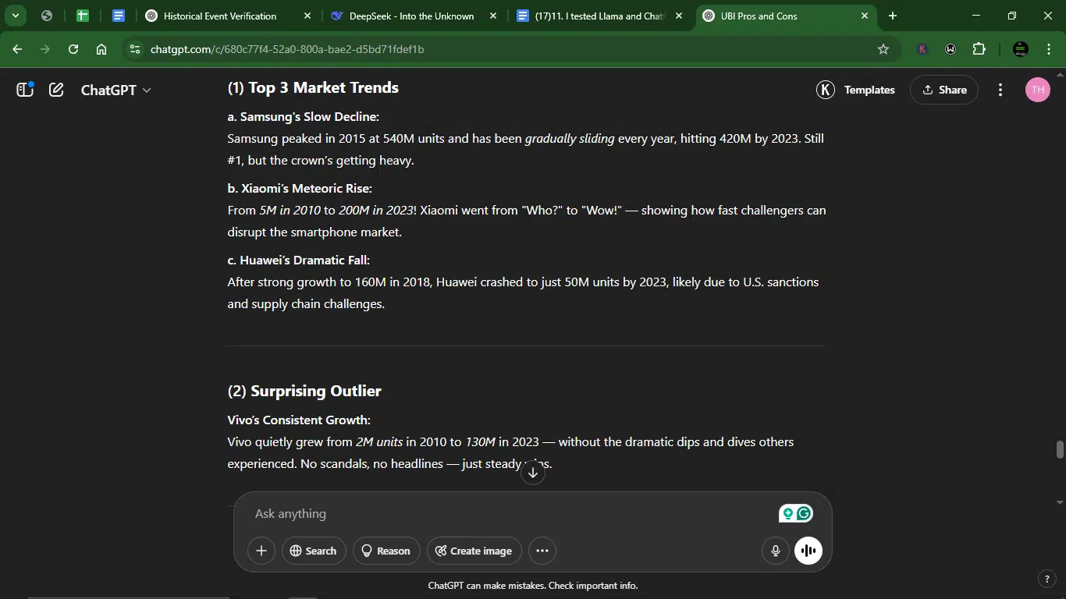
Task: Bookmark page with the star icon
Action: click(883, 49)
